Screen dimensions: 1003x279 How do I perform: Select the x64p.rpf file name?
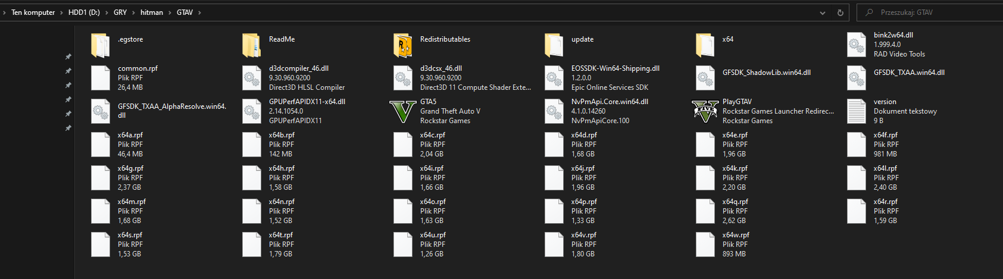click(x=584, y=202)
